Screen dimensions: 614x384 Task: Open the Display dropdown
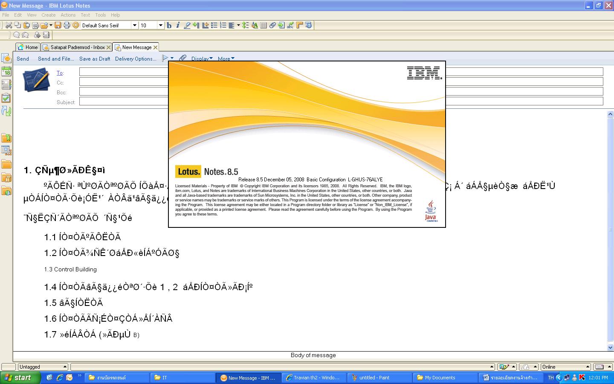pos(202,59)
